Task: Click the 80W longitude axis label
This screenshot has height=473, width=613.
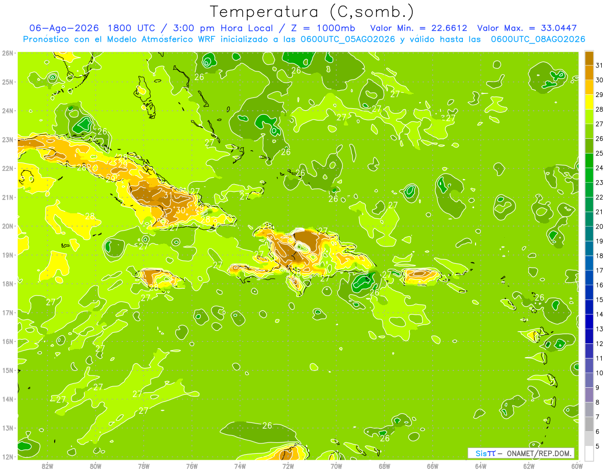Action: [96, 466]
